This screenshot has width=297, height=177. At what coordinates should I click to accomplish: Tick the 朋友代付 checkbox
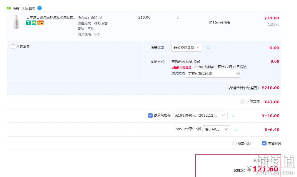pyautogui.click(x=234, y=143)
